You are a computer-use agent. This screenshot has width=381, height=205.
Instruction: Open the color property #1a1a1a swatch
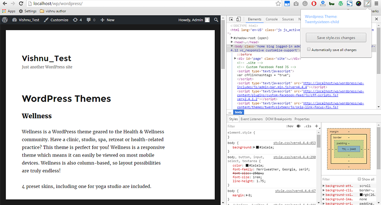coord(247,165)
